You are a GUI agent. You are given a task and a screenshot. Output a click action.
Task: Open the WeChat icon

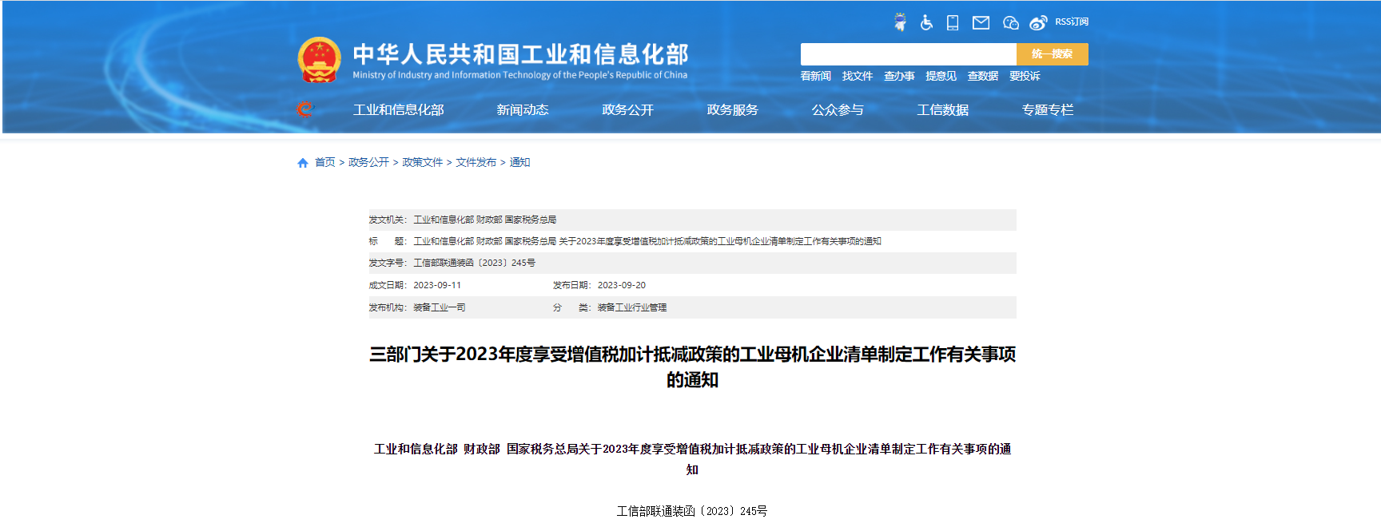pyautogui.click(x=1010, y=22)
